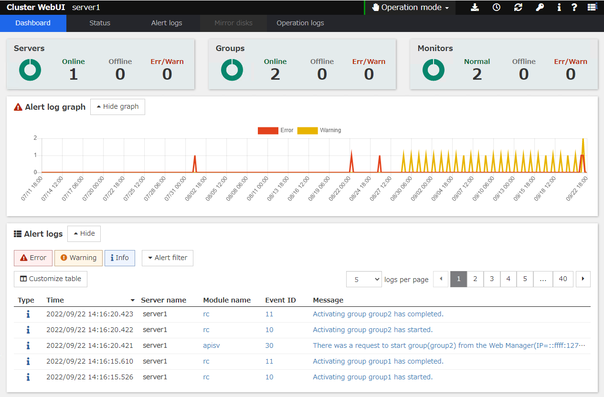This screenshot has height=397, width=604.
Task: Click the download icon in the header
Action: [x=475, y=7]
